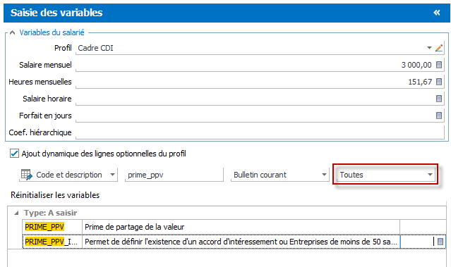Edit the Cadre CDI profile with pencil icon

(x=439, y=48)
